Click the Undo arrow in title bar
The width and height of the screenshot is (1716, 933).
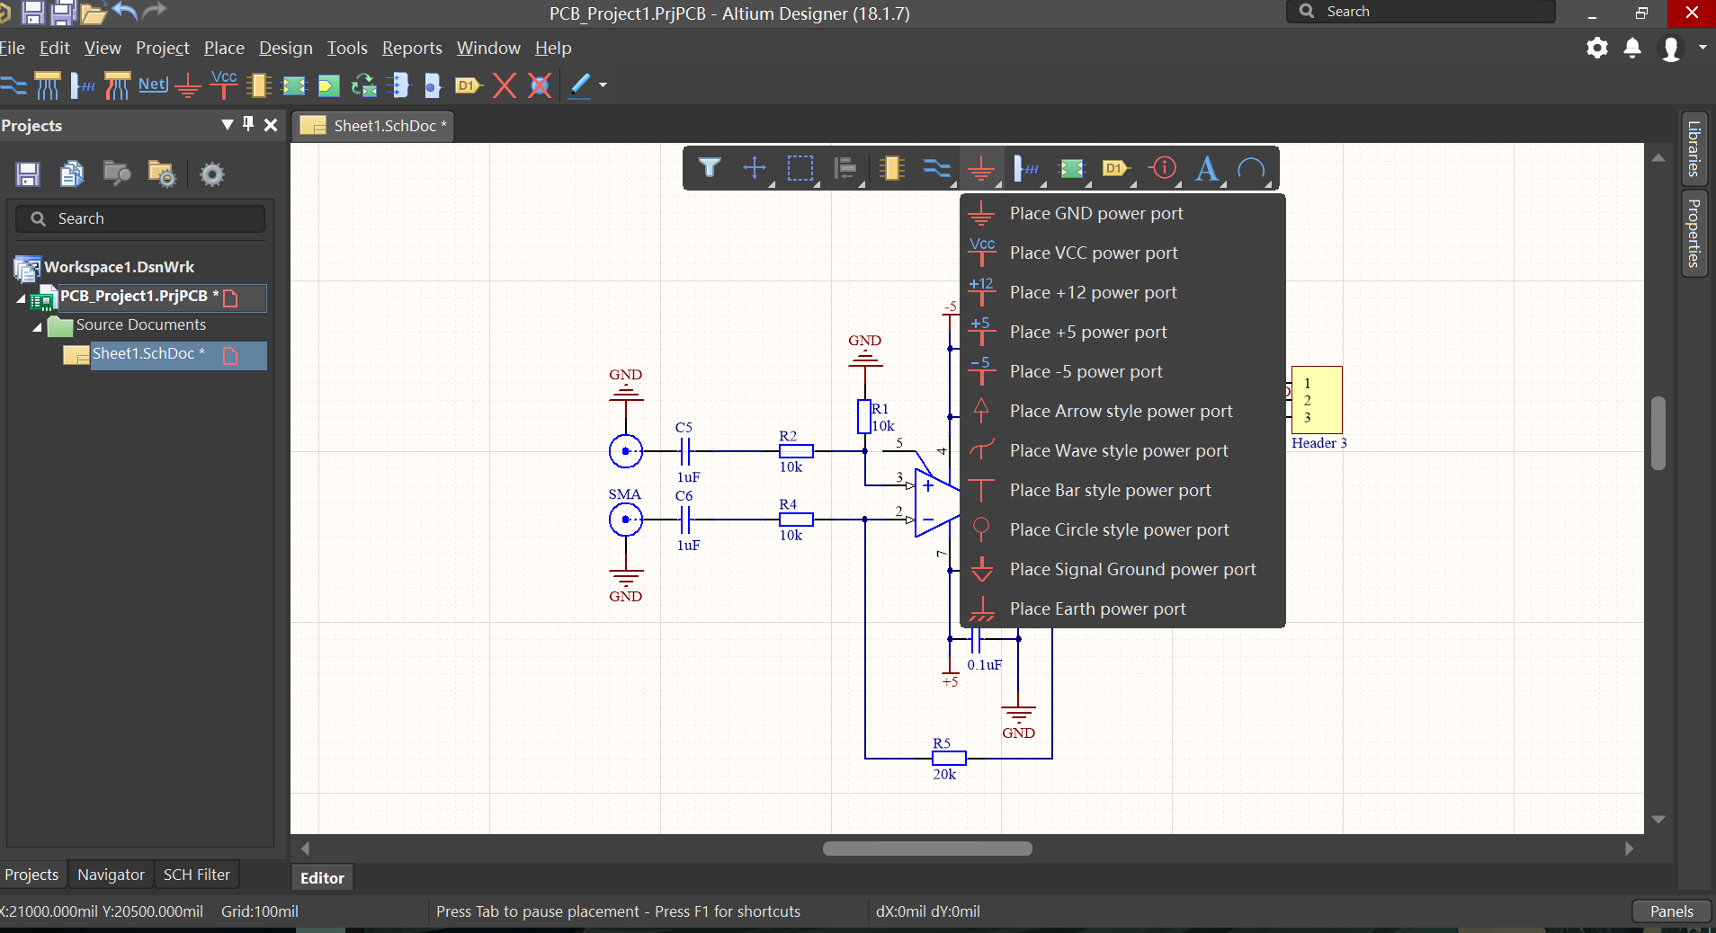[x=125, y=12]
